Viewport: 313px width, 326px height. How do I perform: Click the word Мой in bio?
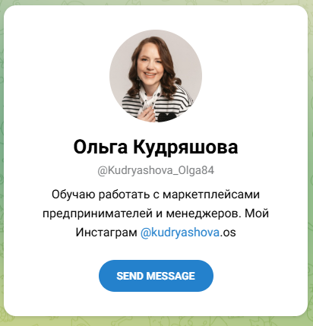click(x=257, y=214)
